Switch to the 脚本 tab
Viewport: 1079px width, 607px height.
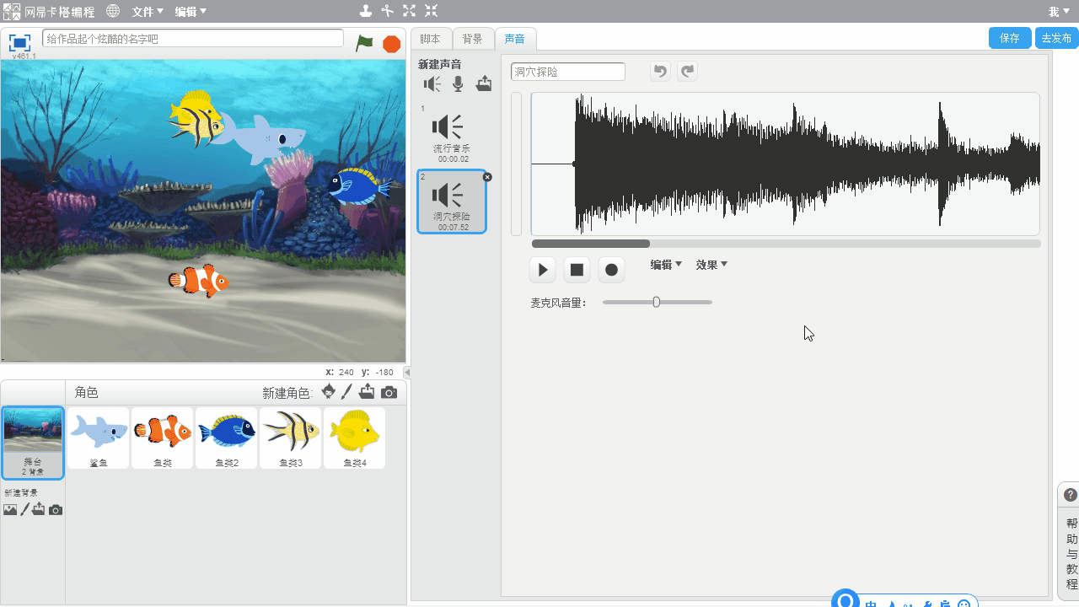click(431, 39)
